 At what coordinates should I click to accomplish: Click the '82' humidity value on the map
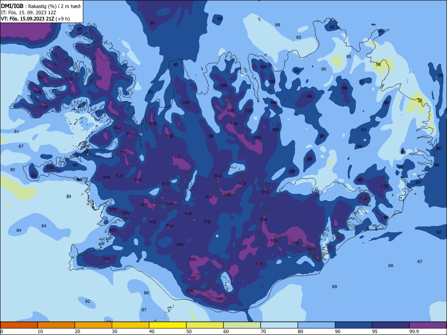(88, 301)
